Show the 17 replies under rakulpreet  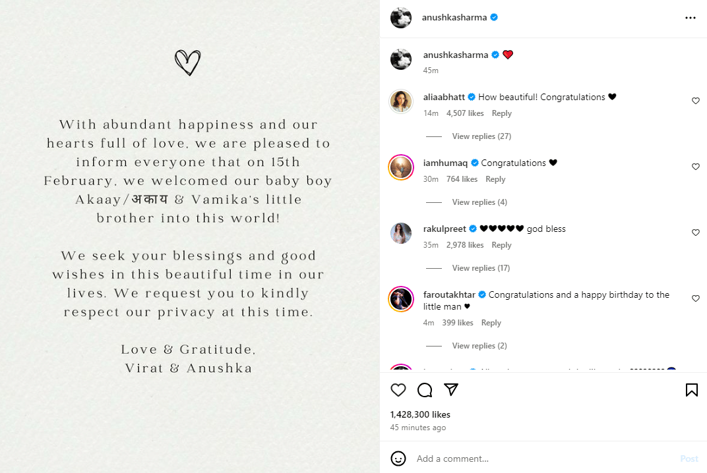(x=481, y=268)
